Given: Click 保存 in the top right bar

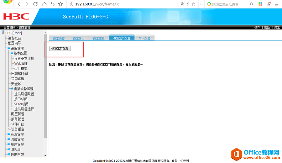Looking at the screenshot, I should point(257,27).
